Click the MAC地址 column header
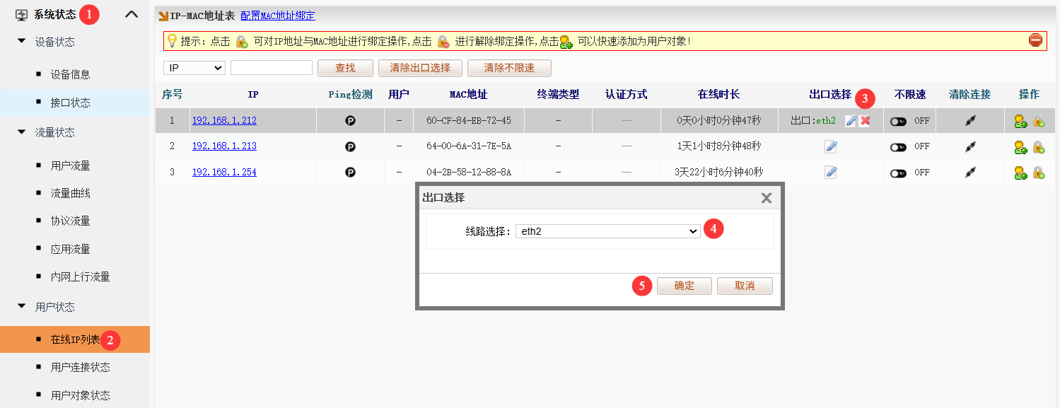Image resolution: width=1060 pixels, height=408 pixels. point(468,94)
